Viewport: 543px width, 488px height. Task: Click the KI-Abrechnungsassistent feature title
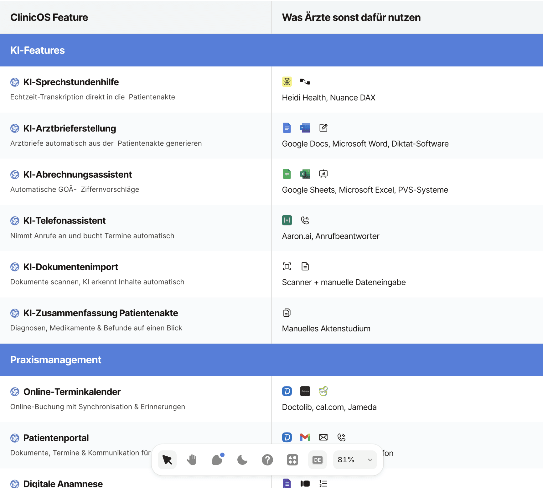pyautogui.click(x=78, y=174)
